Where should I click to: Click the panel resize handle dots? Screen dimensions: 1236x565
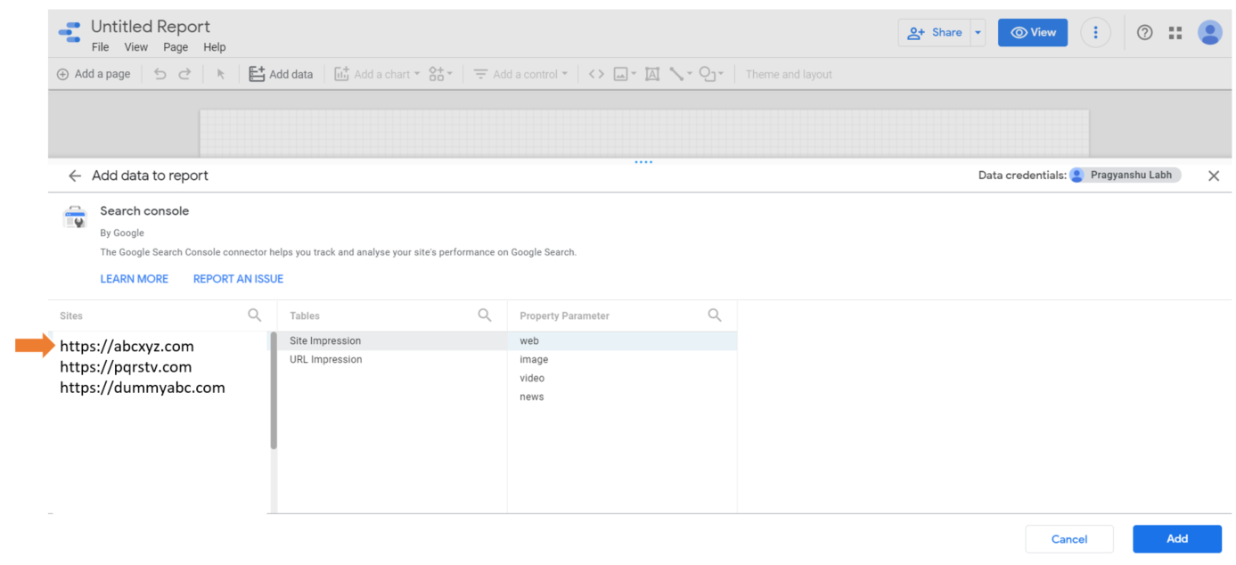tap(643, 162)
